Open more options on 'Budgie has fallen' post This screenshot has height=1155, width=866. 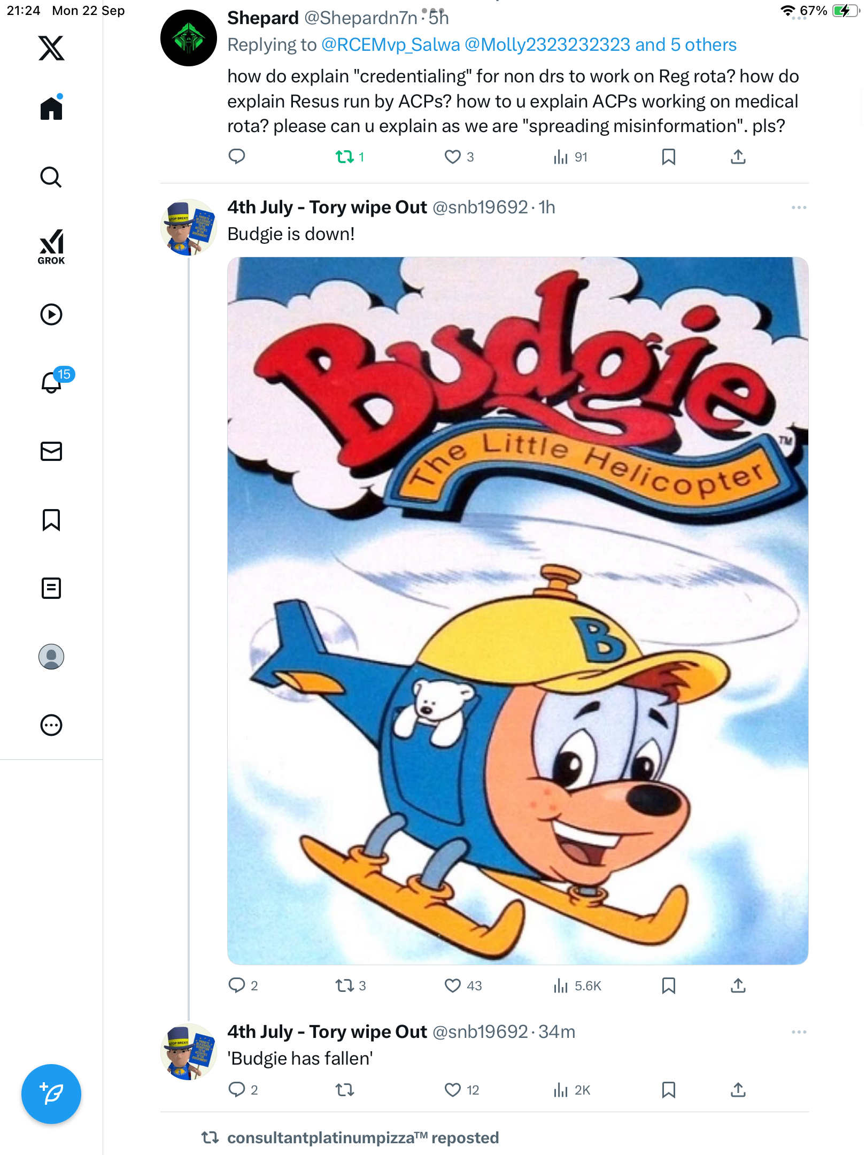[799, 1032]
